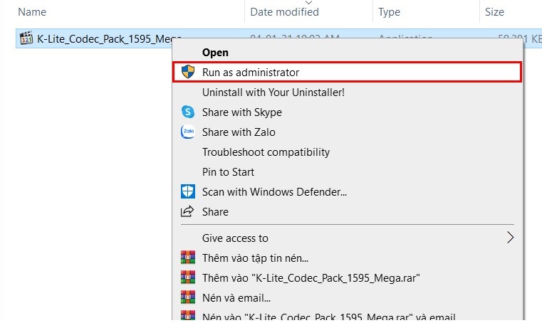This screenshot has width=542, height=323.
Task: Choose Thêm vào "K-Lite_Codec_Pack_1595_Mega.rar"
Action: 311,277
